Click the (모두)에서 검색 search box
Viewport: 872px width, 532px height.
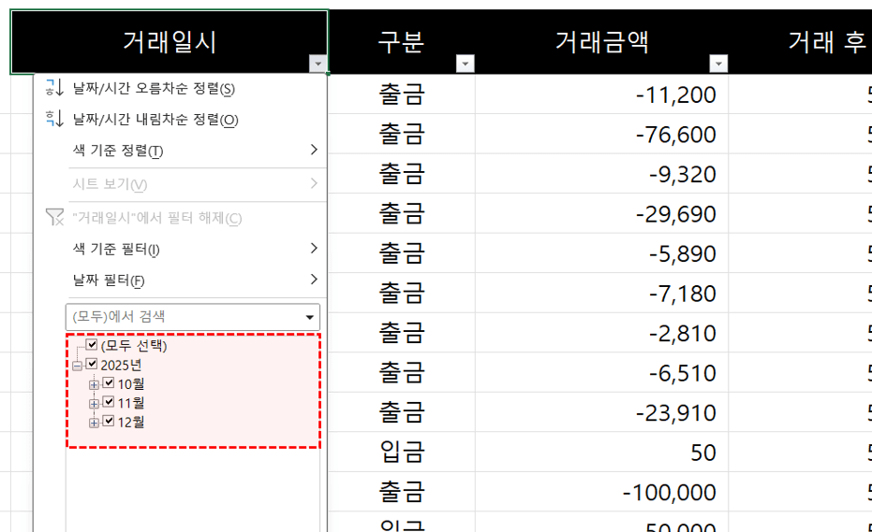tap(183, 317)
